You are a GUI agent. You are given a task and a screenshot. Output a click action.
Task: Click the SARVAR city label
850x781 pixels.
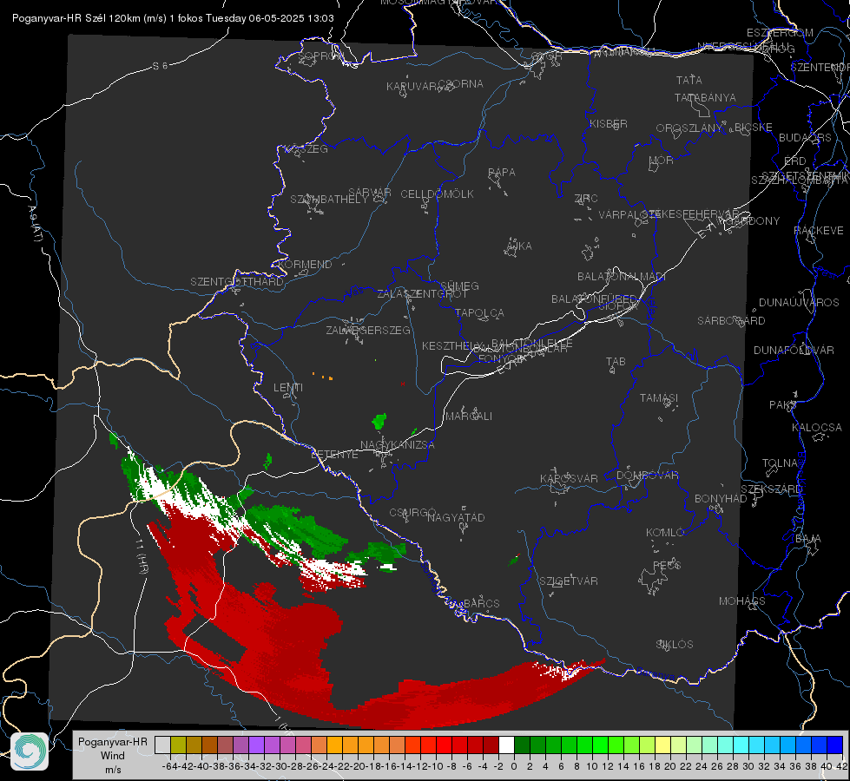370,193
